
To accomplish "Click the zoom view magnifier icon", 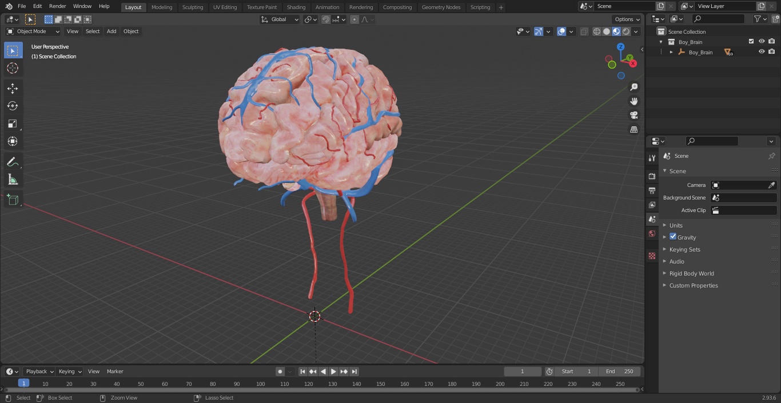I will (x=634, y=87).
